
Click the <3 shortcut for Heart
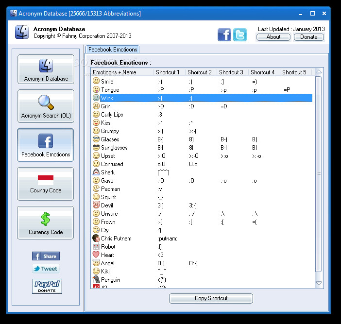coord(160,255)
